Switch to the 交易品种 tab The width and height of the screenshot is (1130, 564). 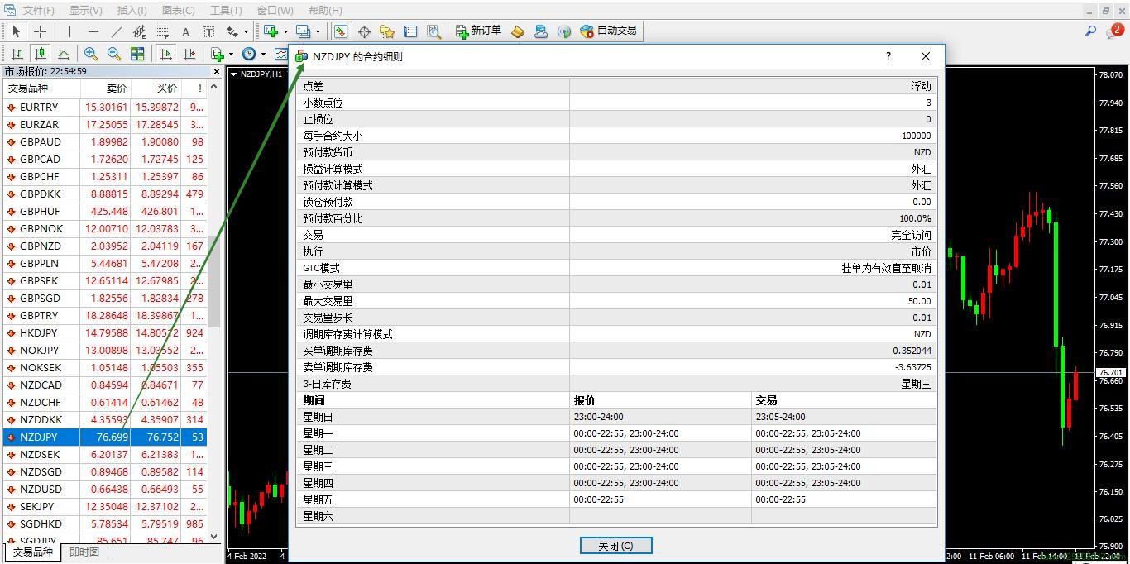click(32, 552)
